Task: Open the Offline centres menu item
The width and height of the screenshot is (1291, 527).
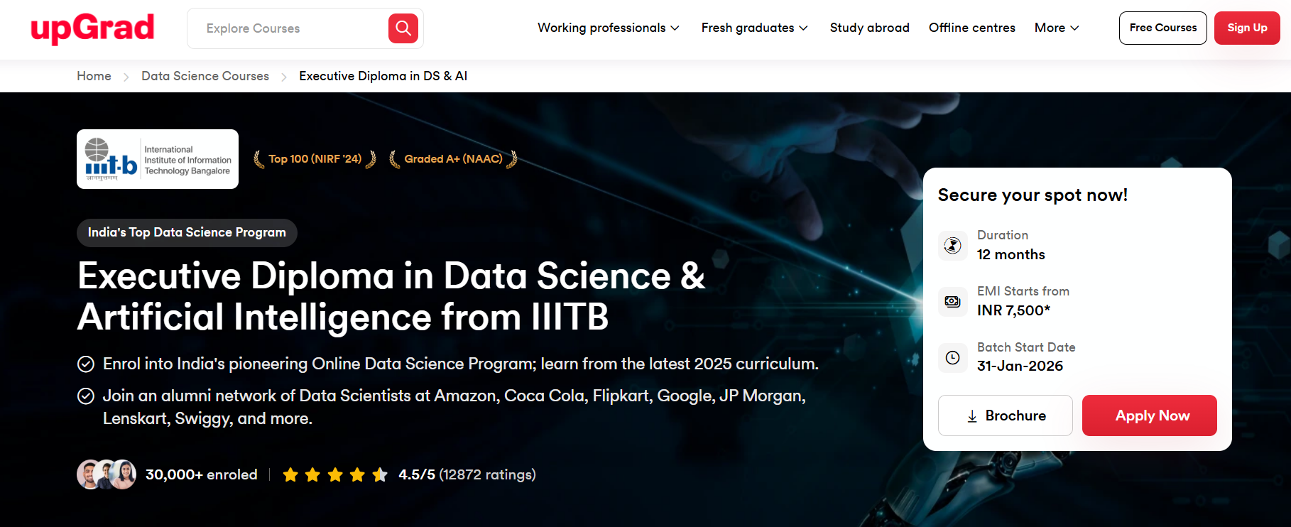Action: tap(971, 28)
